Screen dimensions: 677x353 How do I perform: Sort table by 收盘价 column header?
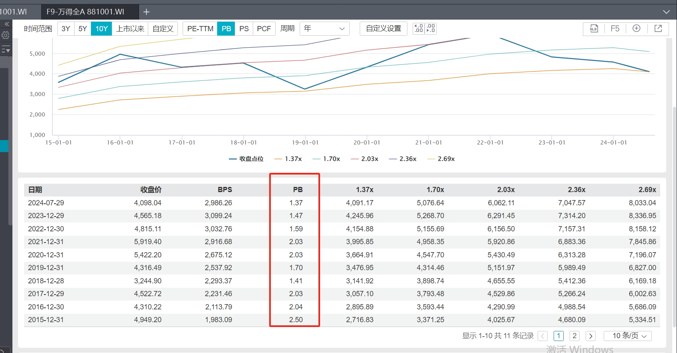151,190
